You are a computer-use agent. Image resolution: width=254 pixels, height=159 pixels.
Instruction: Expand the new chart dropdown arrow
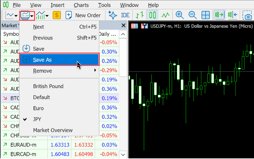click(x=16, y=16)
